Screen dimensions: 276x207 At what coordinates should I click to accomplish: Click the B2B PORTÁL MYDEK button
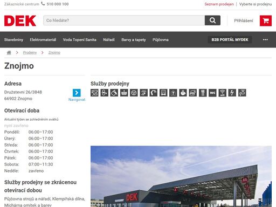[230, 40]
